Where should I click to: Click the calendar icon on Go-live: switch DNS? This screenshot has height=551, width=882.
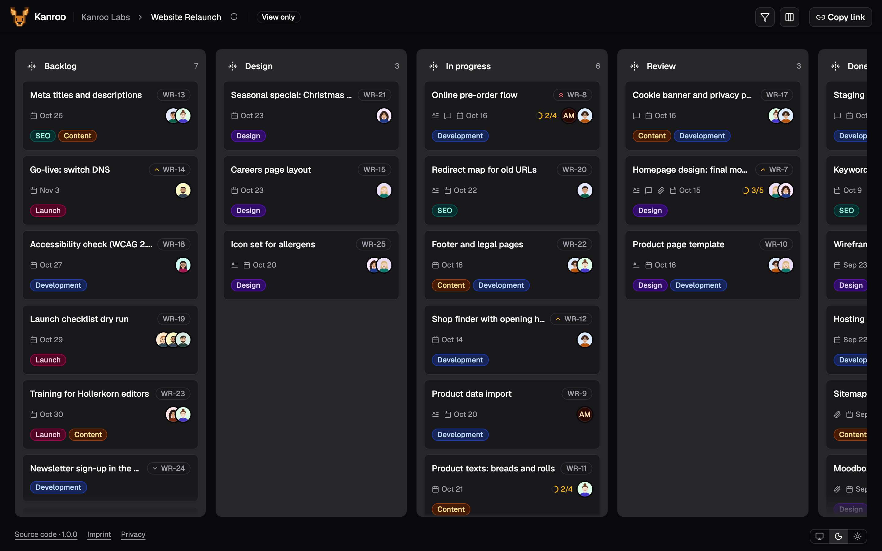(33, 191)
